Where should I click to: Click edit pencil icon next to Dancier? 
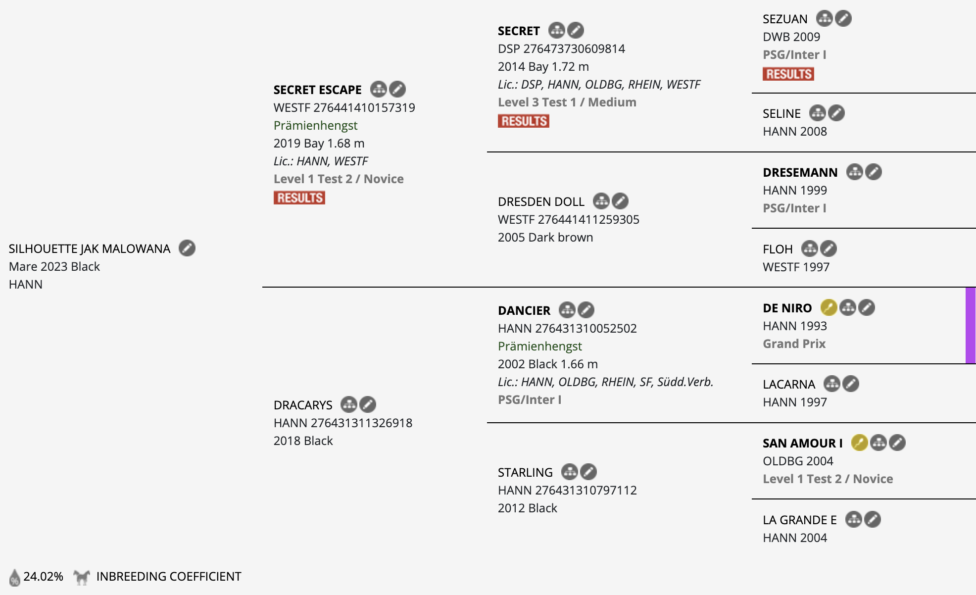point(586,310)
